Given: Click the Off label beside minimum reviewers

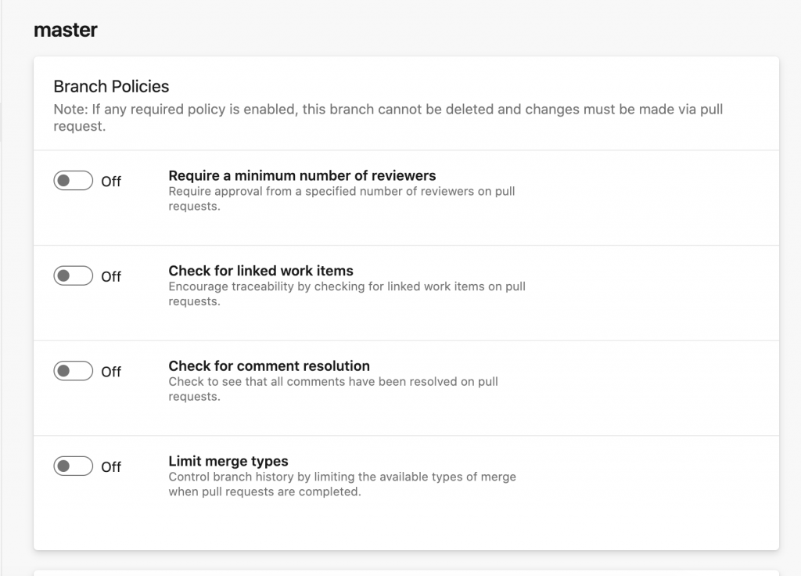Looking at the screenshot, I should [111, 182].
